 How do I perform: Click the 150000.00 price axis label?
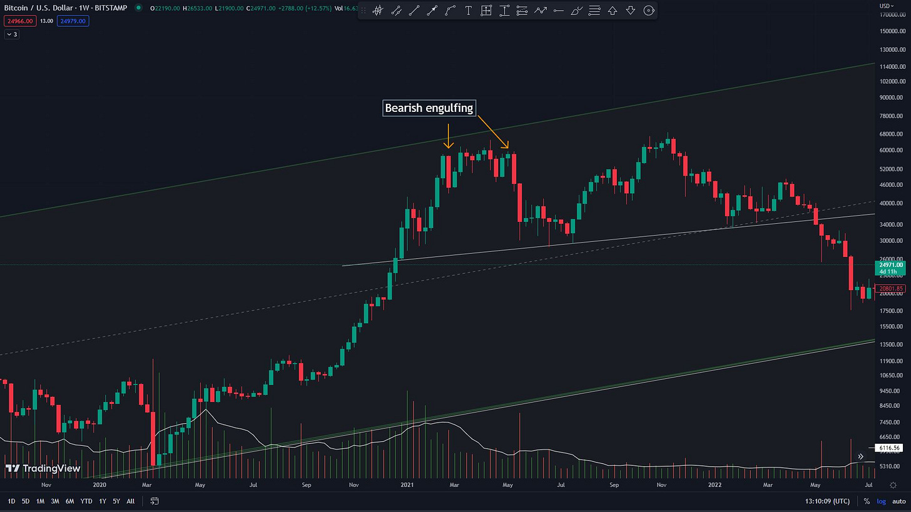coord(893,31)
